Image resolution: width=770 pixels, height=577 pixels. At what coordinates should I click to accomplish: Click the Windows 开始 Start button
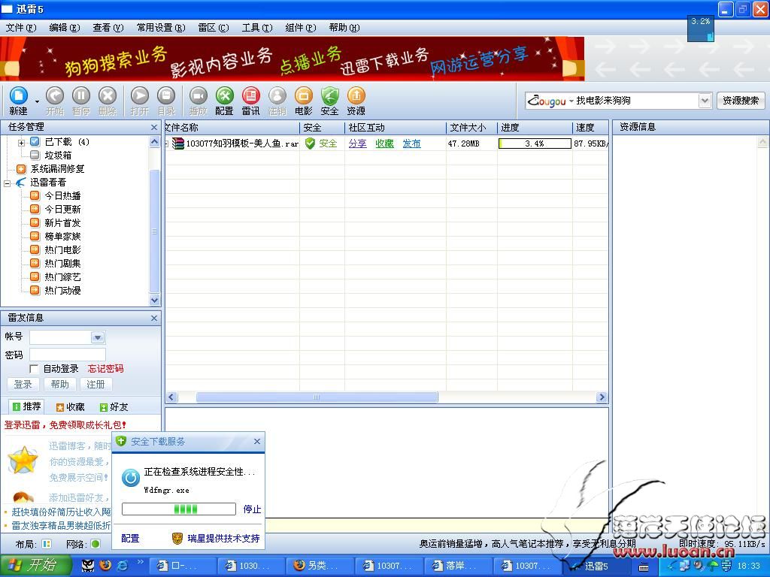coord(35,566)
